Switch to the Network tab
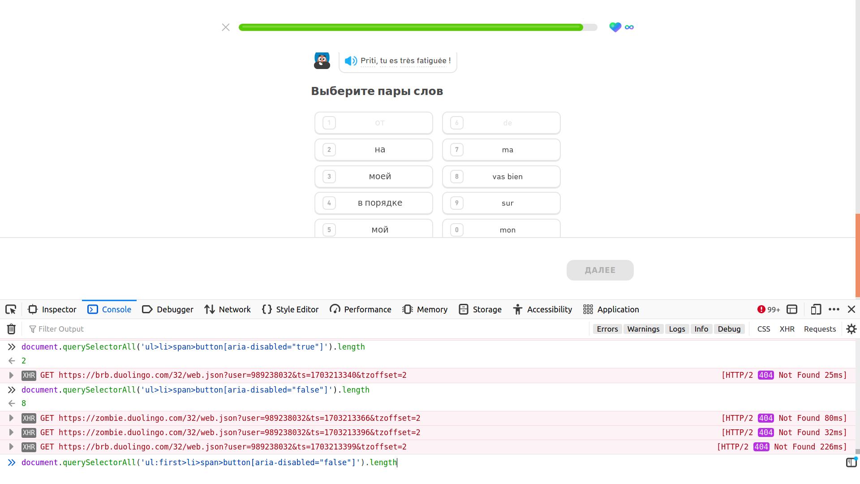 (228, 309)
